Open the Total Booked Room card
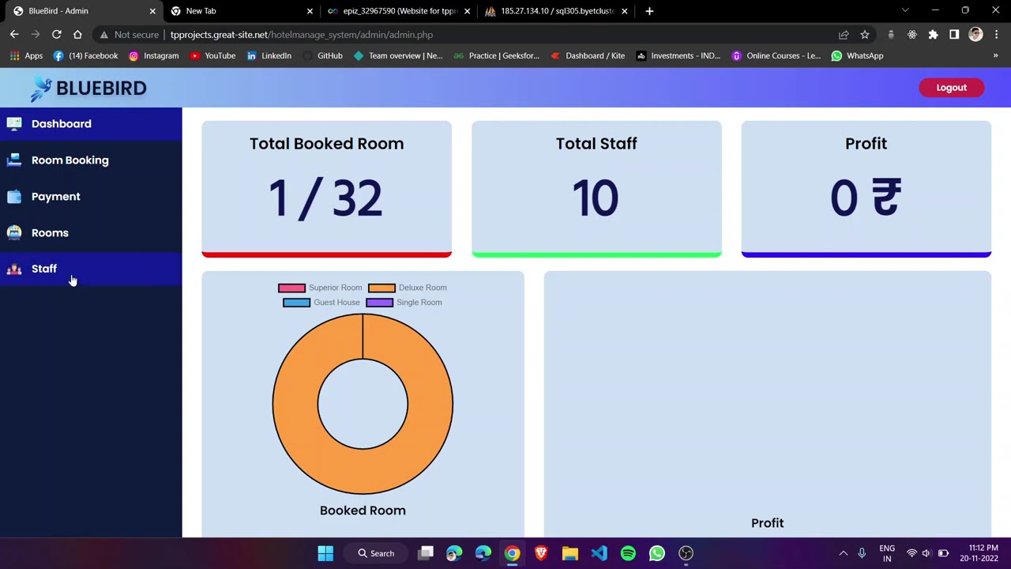Viewport: 1011px width, 569px height. 326,189
